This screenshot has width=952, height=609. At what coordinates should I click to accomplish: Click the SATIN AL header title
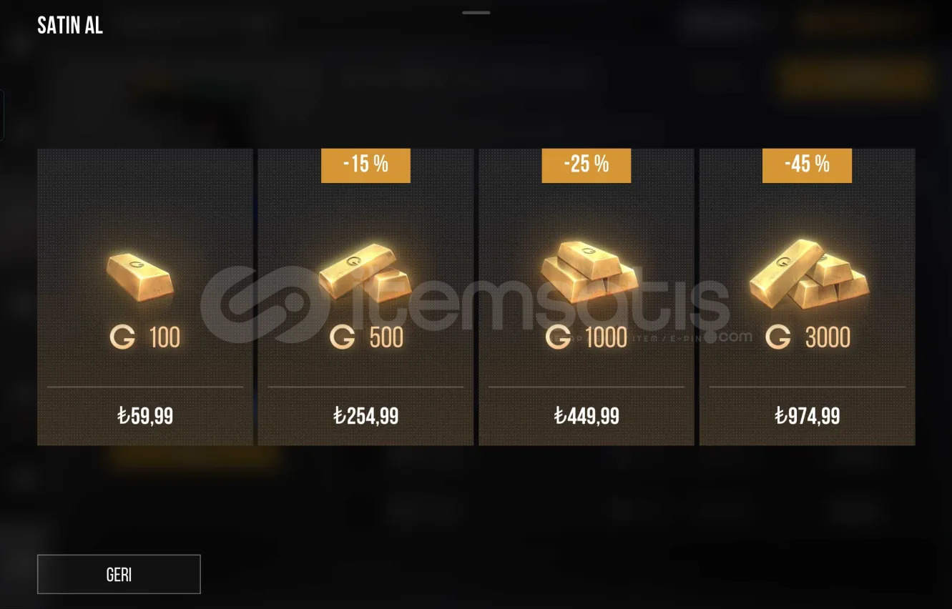(70, 26)
